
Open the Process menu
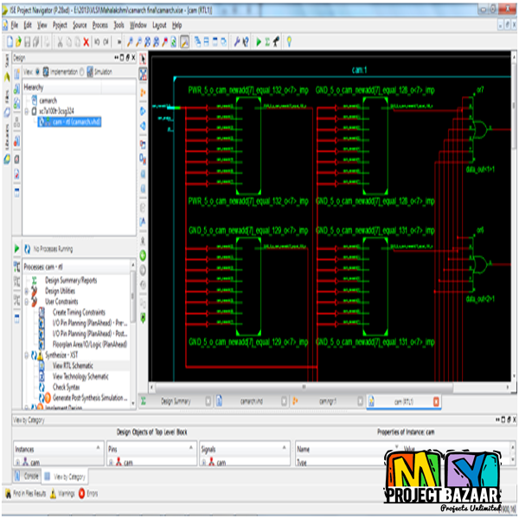pyautogui.click(x=99, y=26)
